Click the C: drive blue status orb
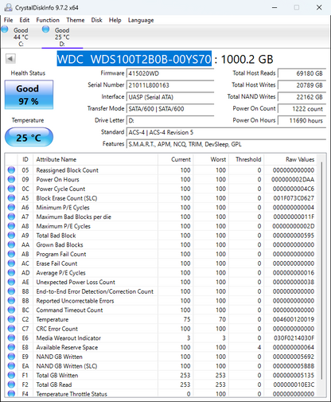The height and width of the screenshot is (402, 331). 5,29
